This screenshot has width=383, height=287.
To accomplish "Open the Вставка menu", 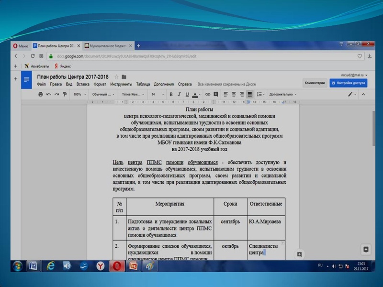I will click(83, 84).
